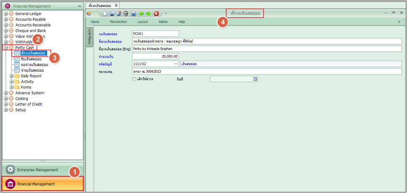The width and height of the screenshot is (407, 193).
Task: Open the MoreAction menu
Action: (x=118, y=21)
